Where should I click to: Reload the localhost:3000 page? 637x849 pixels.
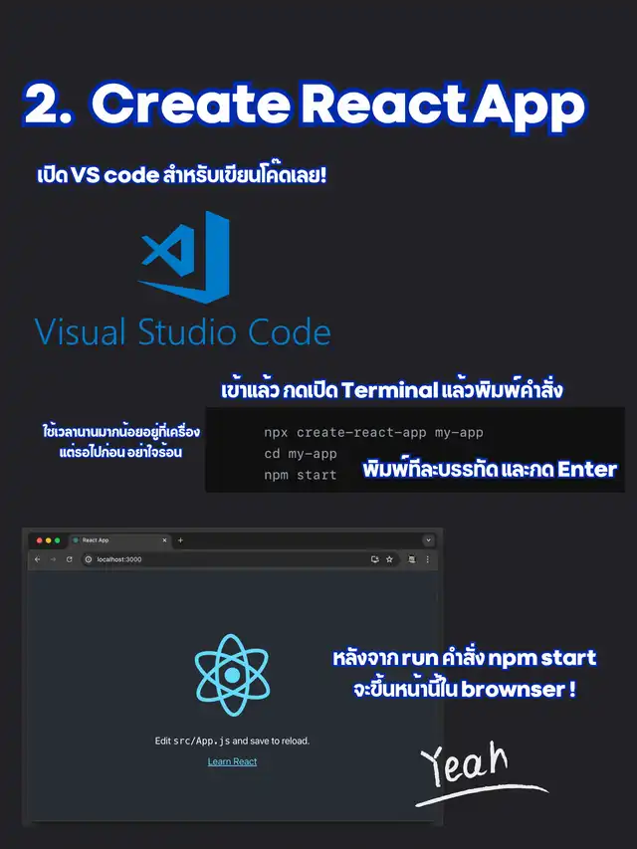tap(69, 560)
